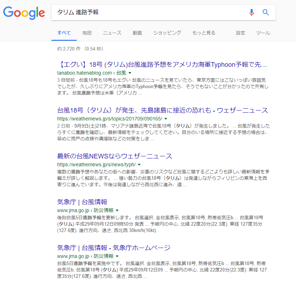Expand arrow next to weathernews.jp/s/topics URL
Image resolution: width=296 pixels, height=286 pixels.
[166, 119]
